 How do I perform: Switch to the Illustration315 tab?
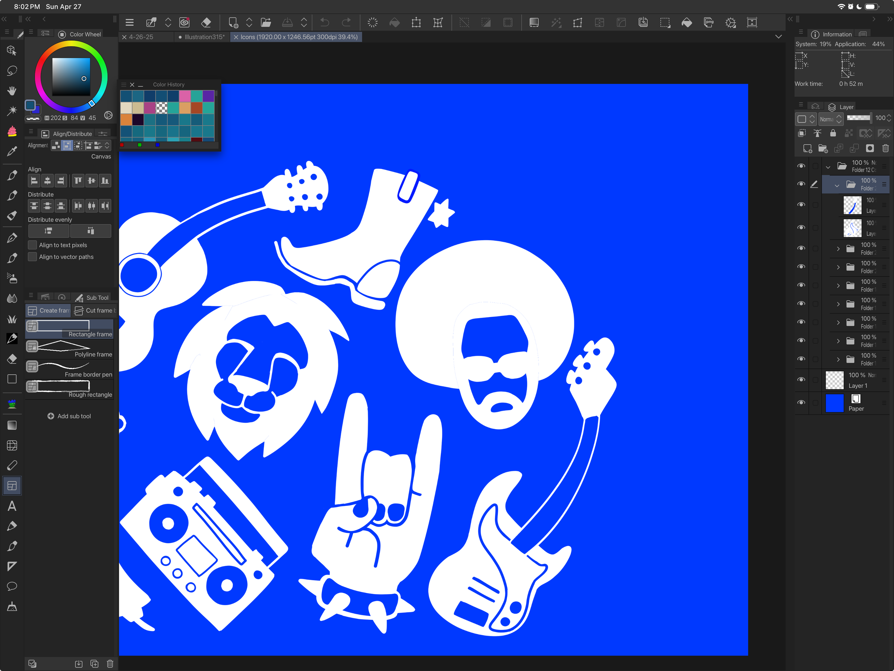pyautogui.click(x=204, y=37)
